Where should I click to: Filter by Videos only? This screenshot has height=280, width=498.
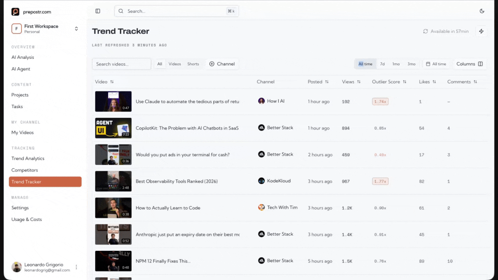(x=175, y=64)
